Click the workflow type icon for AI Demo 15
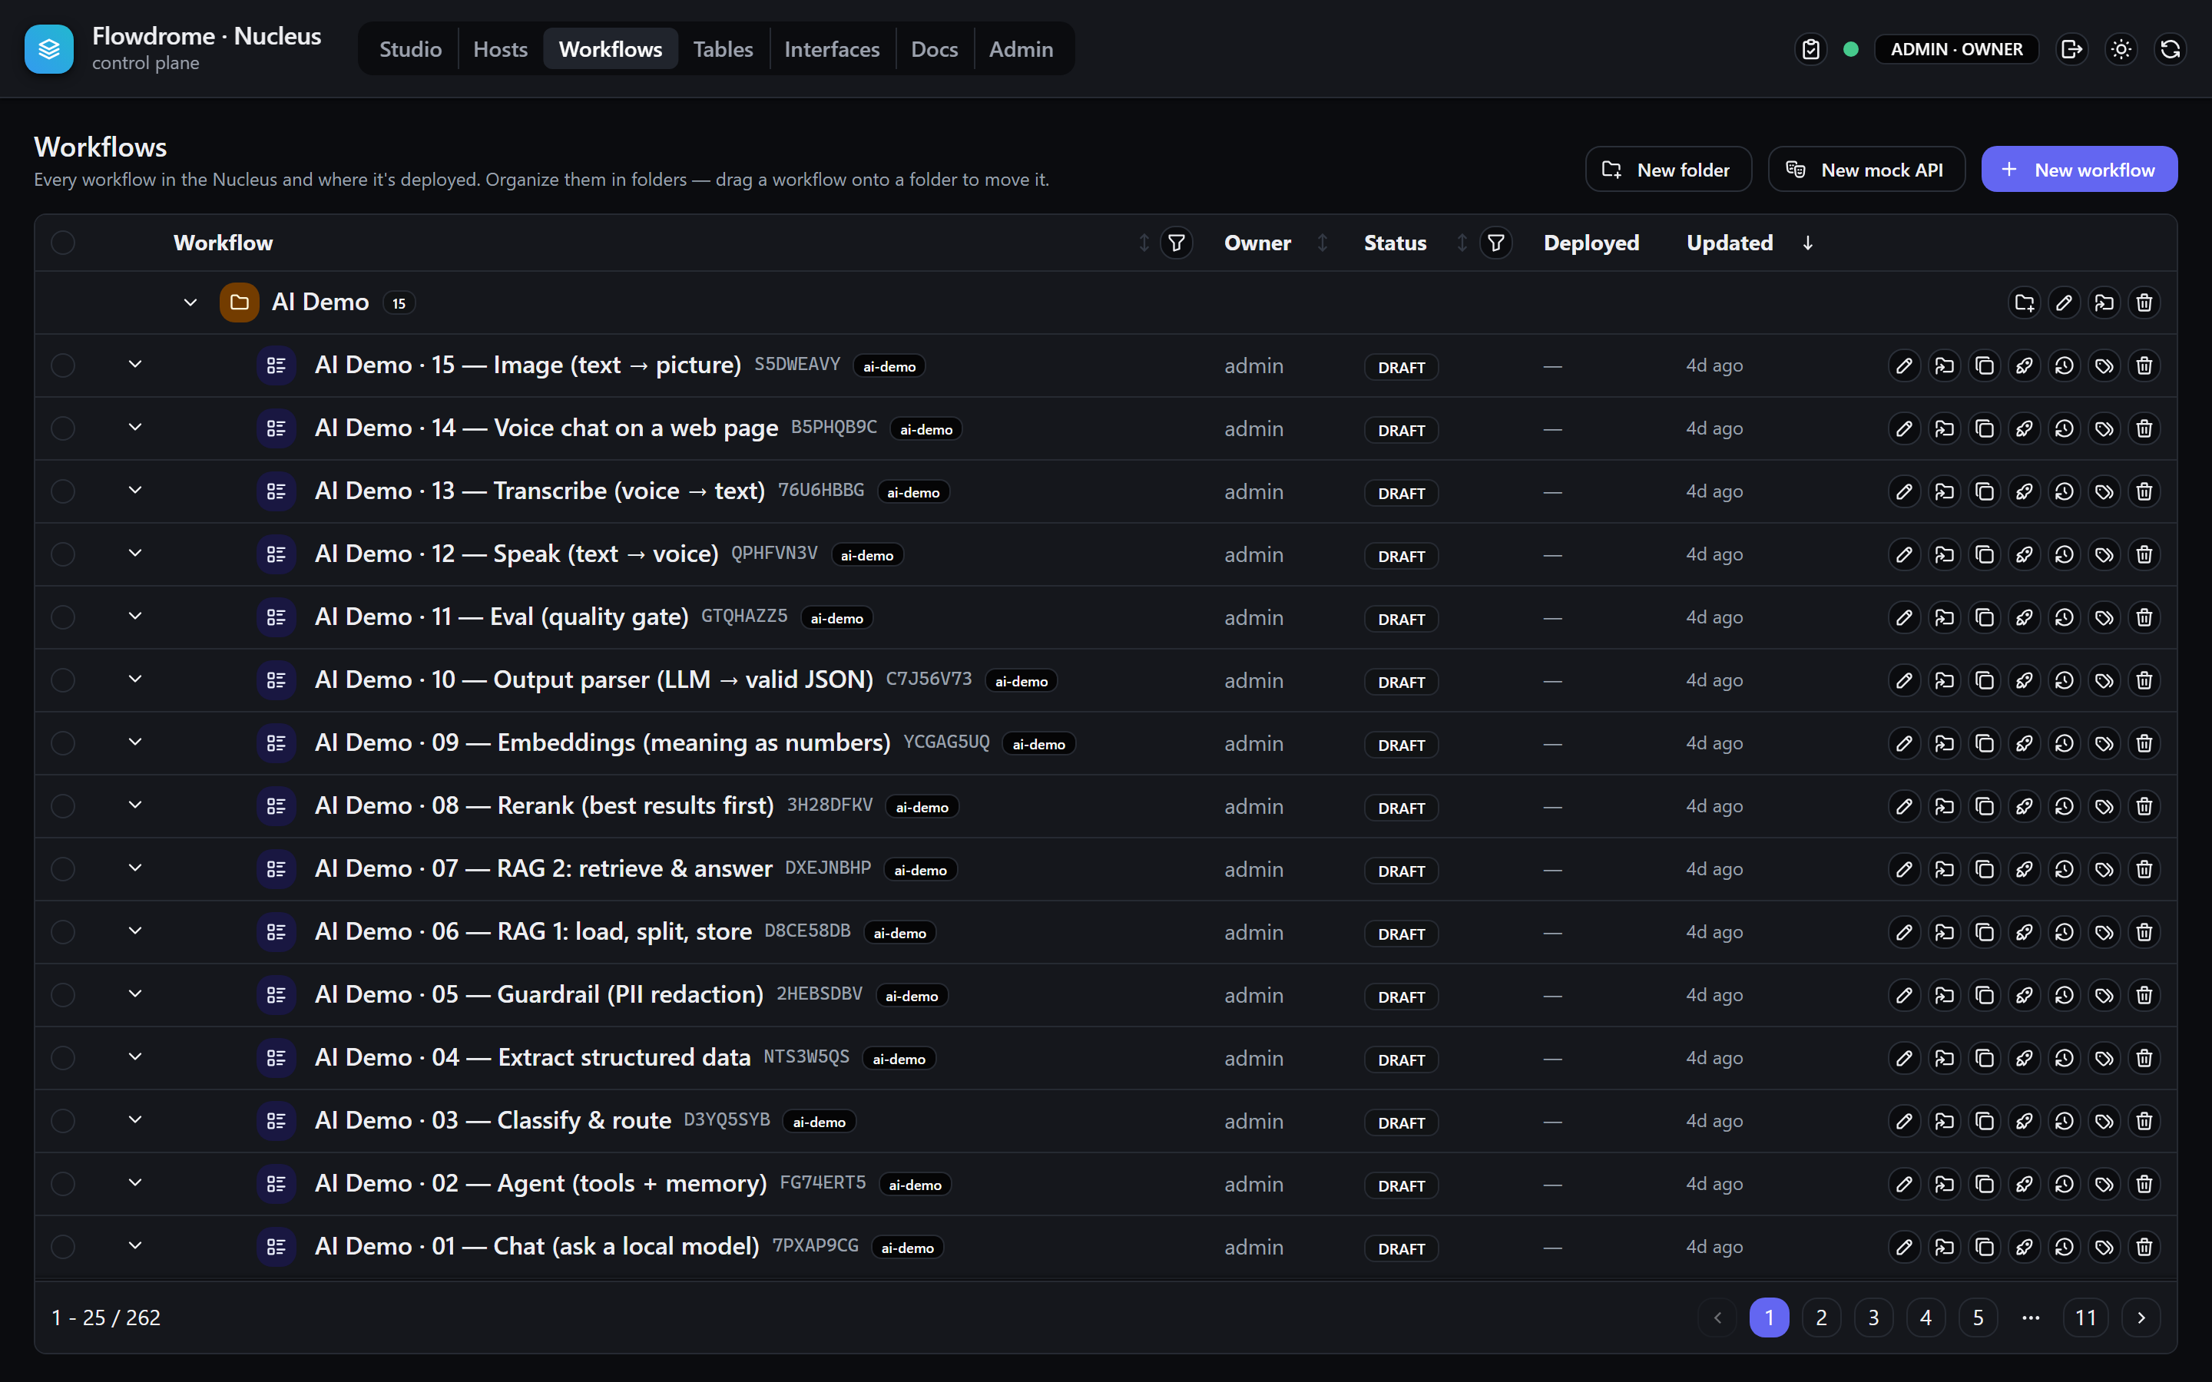Screen dimensions: 2212x1382 click(276, 365)
